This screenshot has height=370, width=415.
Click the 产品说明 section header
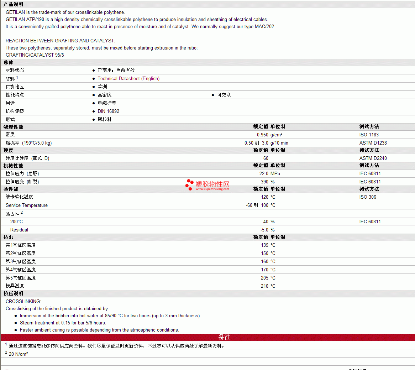[13, 5]
